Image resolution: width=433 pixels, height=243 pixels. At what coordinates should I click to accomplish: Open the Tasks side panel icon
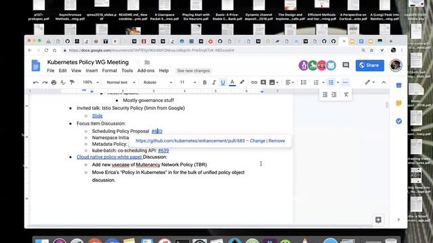[398, 121]
